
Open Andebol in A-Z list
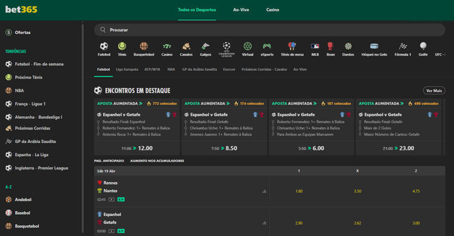(x=23, y=200)
